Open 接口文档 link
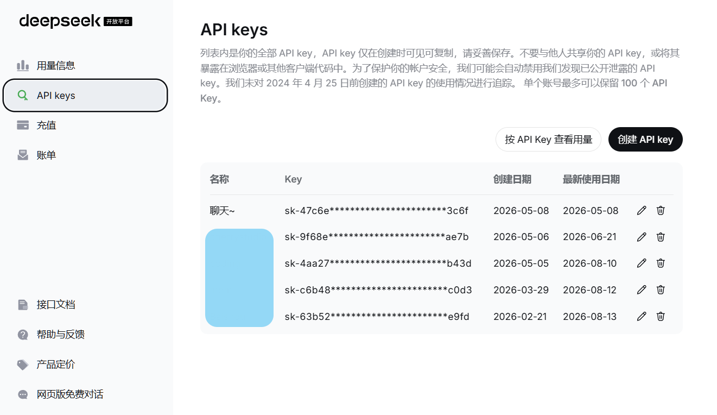 tap(85, 305)
